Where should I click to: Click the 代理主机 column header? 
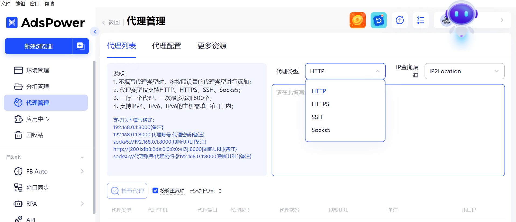tap(158, 210)
